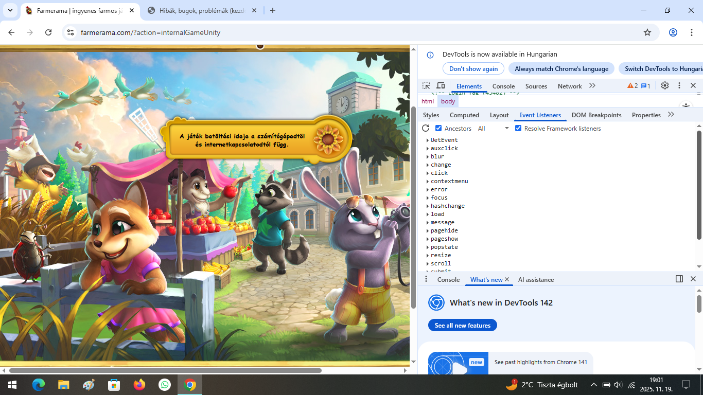The height and width of the screenshot is (395, 703).
Task: Toggle the drawer sidebar layout icon
Action: pos(679,279)
